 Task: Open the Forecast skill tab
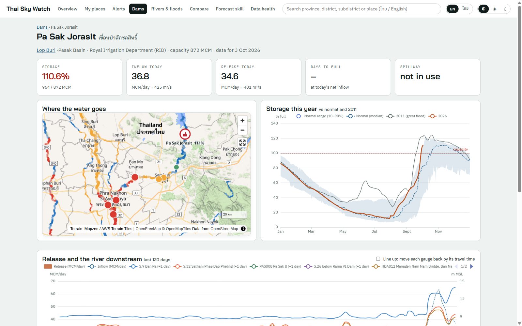coord(230,9)
